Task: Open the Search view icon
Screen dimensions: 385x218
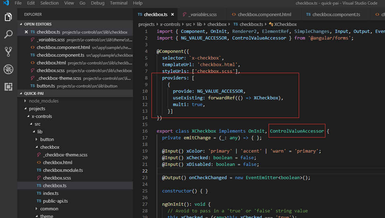Action: (8, 34)
